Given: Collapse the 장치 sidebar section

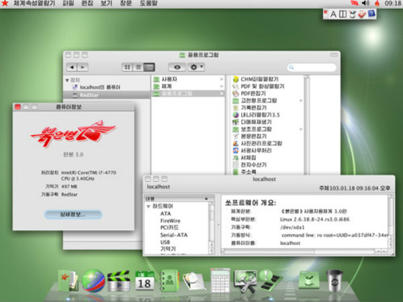Looking at the screenshot, I should point(67,80).
